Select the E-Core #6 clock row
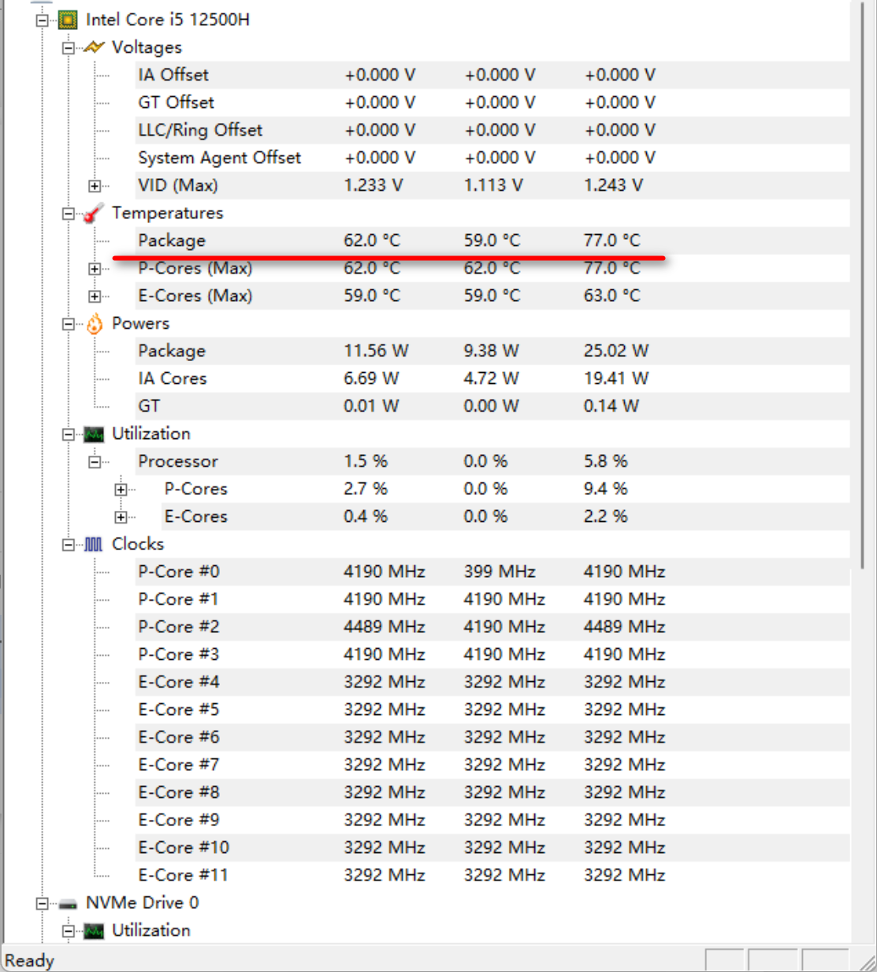This screenshot has height=972, width=877. coord(493,737)
